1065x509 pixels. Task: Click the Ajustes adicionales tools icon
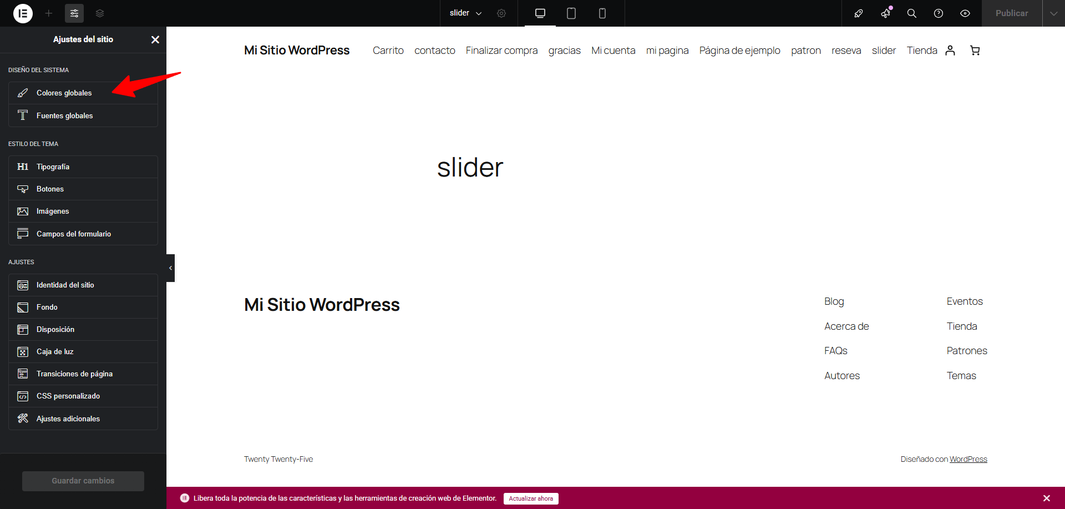[x=23, y=419]
